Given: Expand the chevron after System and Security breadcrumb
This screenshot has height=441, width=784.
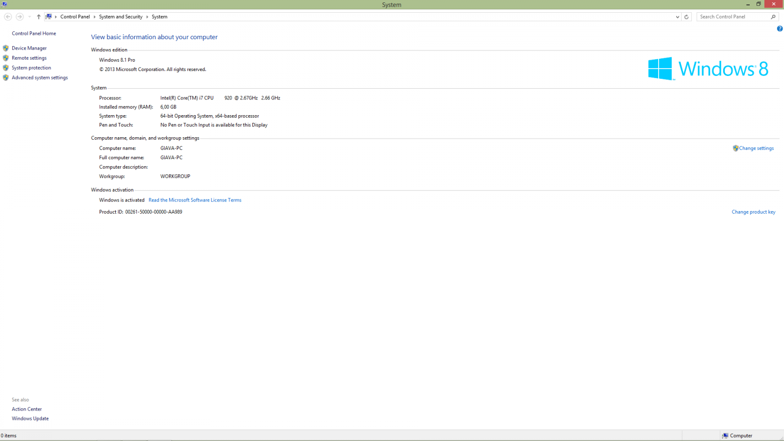Looking at the screenshot, I should [x=147, y=17].
